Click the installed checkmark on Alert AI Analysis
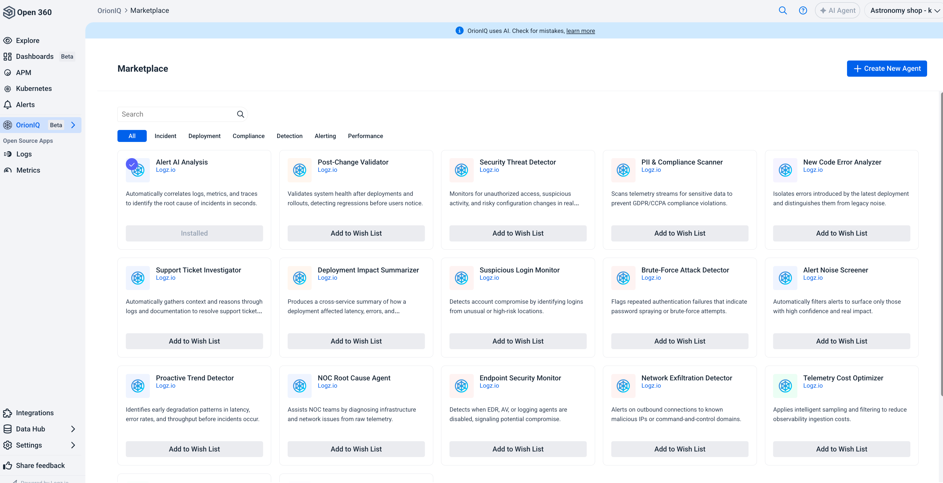The height and width of the screenshot is (483, 943). click(x=132, y=164)
